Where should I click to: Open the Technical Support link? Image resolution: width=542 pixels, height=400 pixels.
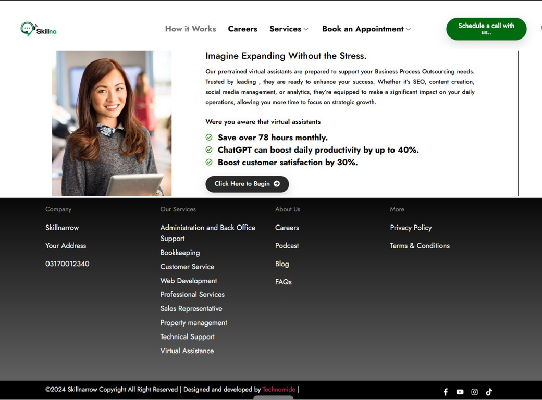coord(187,337)
